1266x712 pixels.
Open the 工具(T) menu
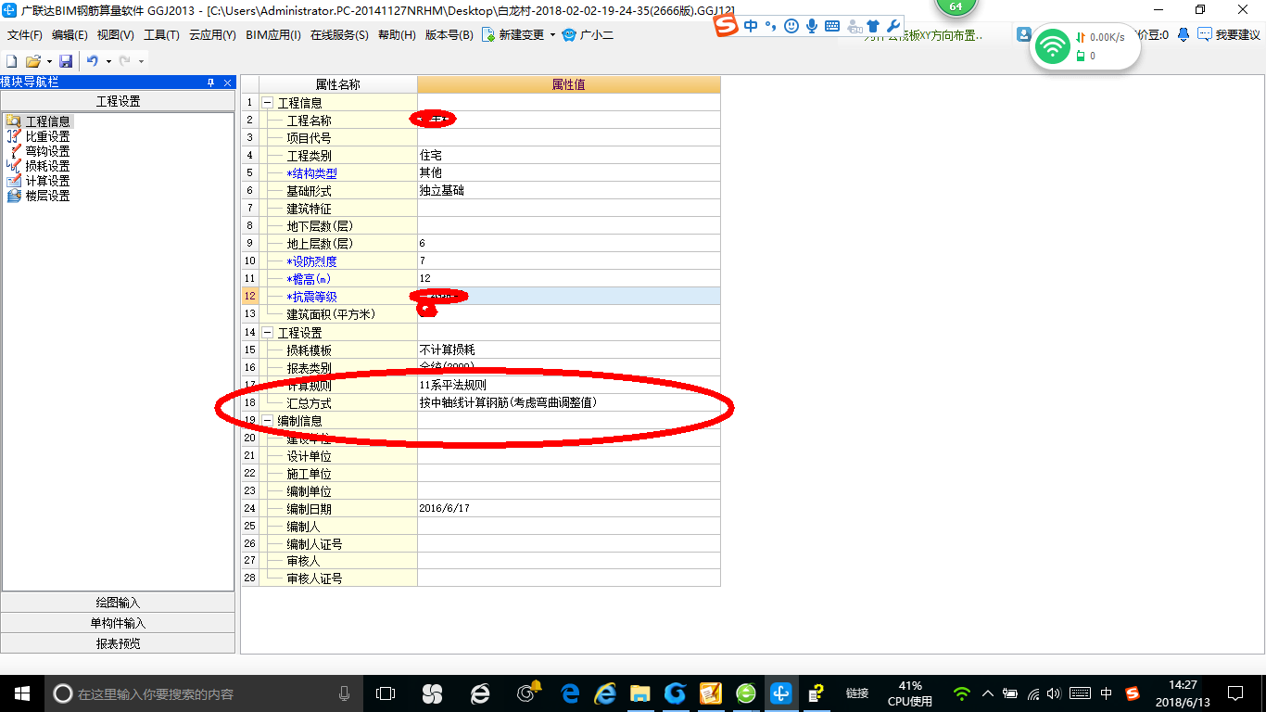pyautogui.click(x=161, y=35)
